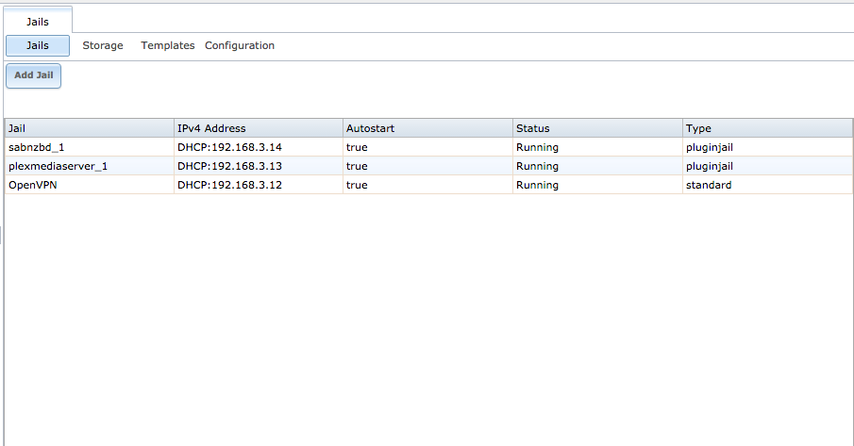Go to the Configuration tab
Viewport: 854px width, 446px height.
(x=240, y=45)
